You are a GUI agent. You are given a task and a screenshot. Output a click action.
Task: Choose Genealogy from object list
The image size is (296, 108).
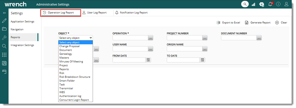pos(75,54)
